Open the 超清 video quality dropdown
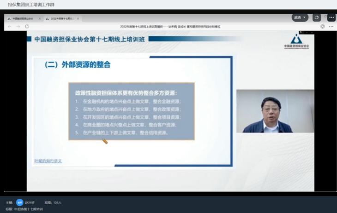The height and width of the screenshot is (213, 337). [x=300, y=17]
